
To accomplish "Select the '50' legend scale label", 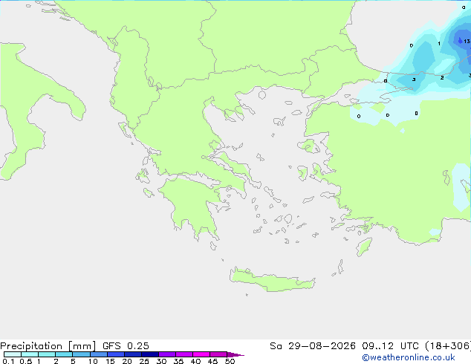I will (x=230, y=361).
